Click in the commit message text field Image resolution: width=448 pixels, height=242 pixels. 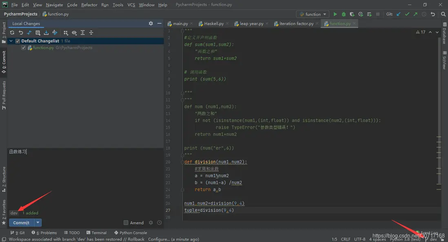[x=82, y=176]
